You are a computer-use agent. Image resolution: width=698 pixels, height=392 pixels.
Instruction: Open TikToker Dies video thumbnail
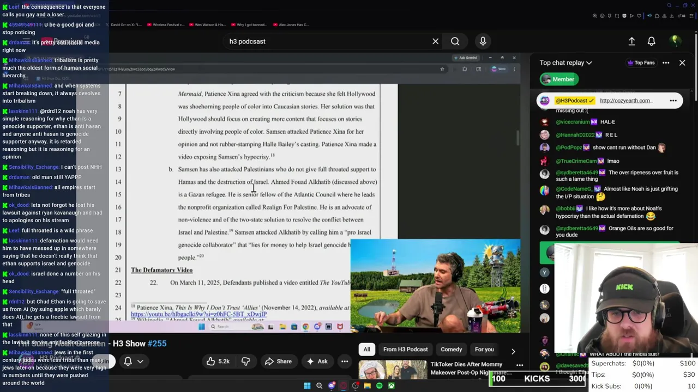(x=393, y=370)
